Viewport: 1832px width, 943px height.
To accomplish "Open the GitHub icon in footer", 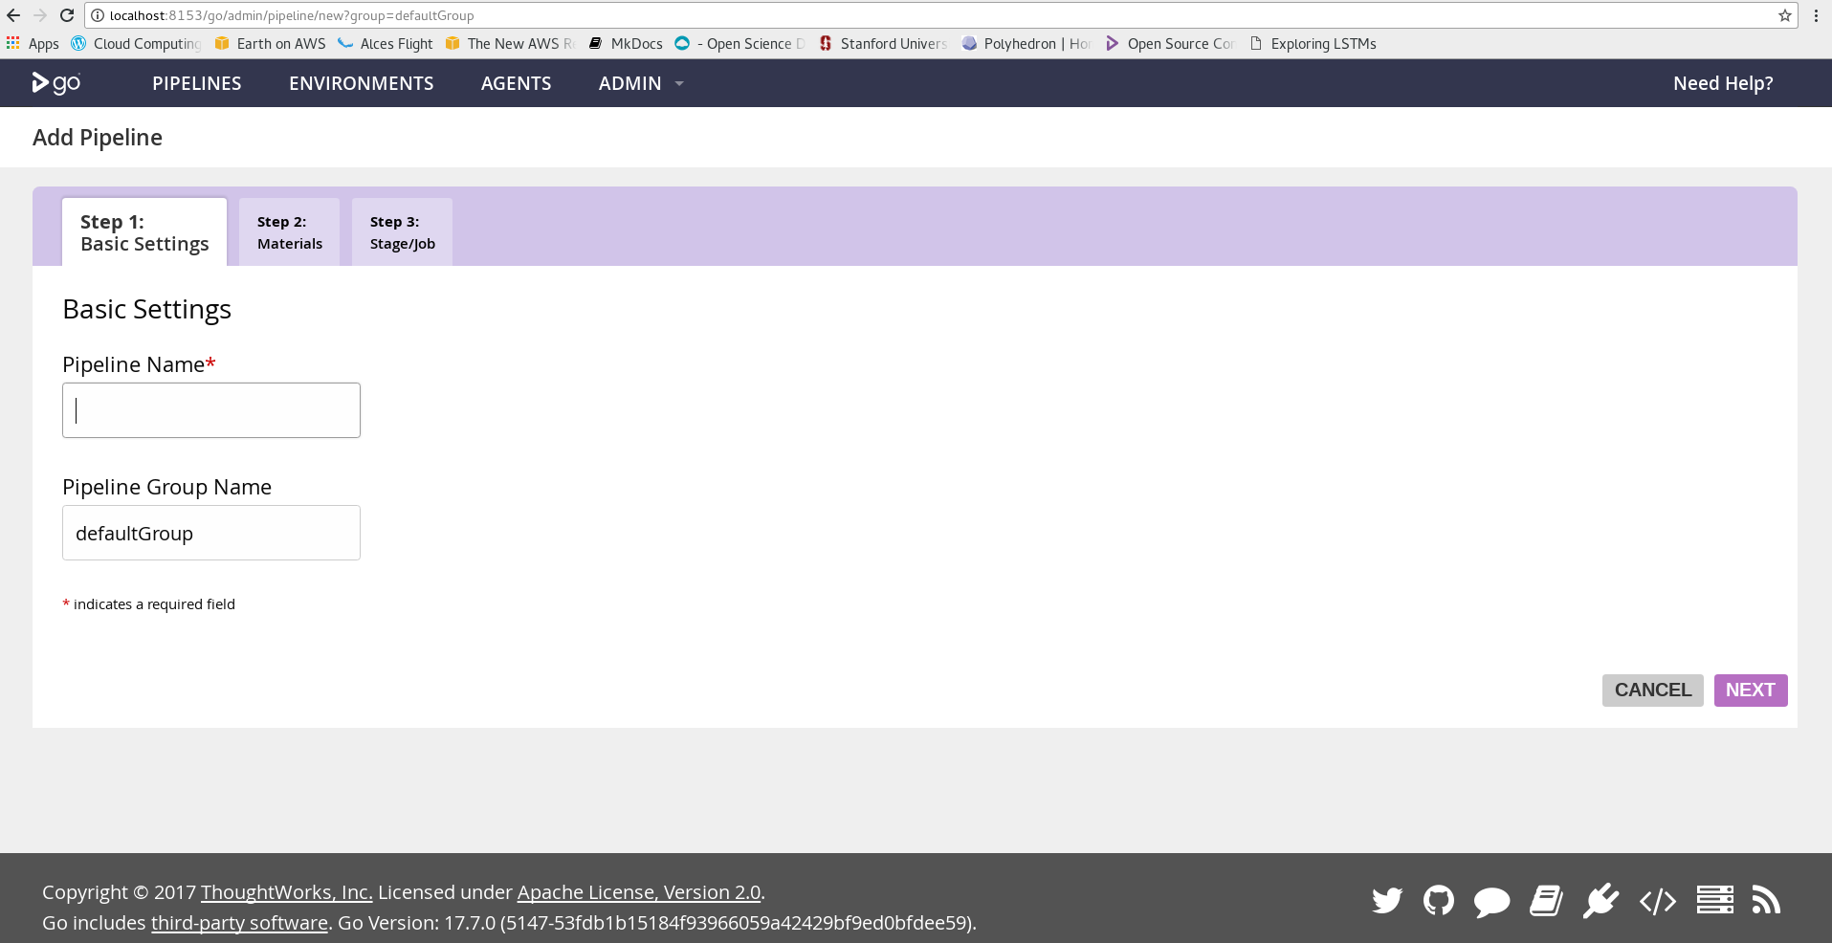I will pos(1438,901).
